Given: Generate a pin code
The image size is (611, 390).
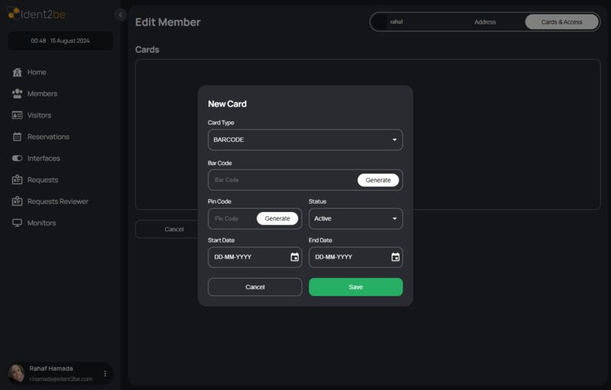Looking at the screenshot, I should (277, 218).
